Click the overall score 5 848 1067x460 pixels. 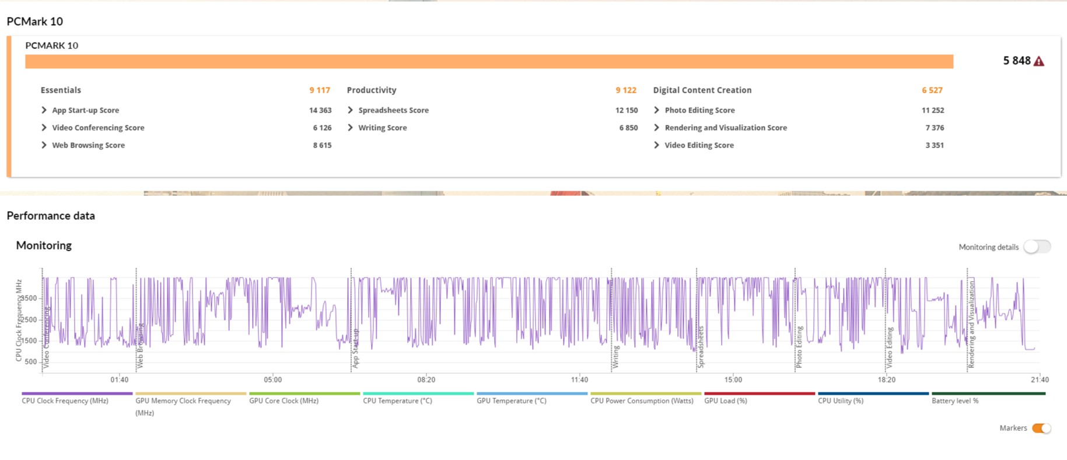[1017, 61]
